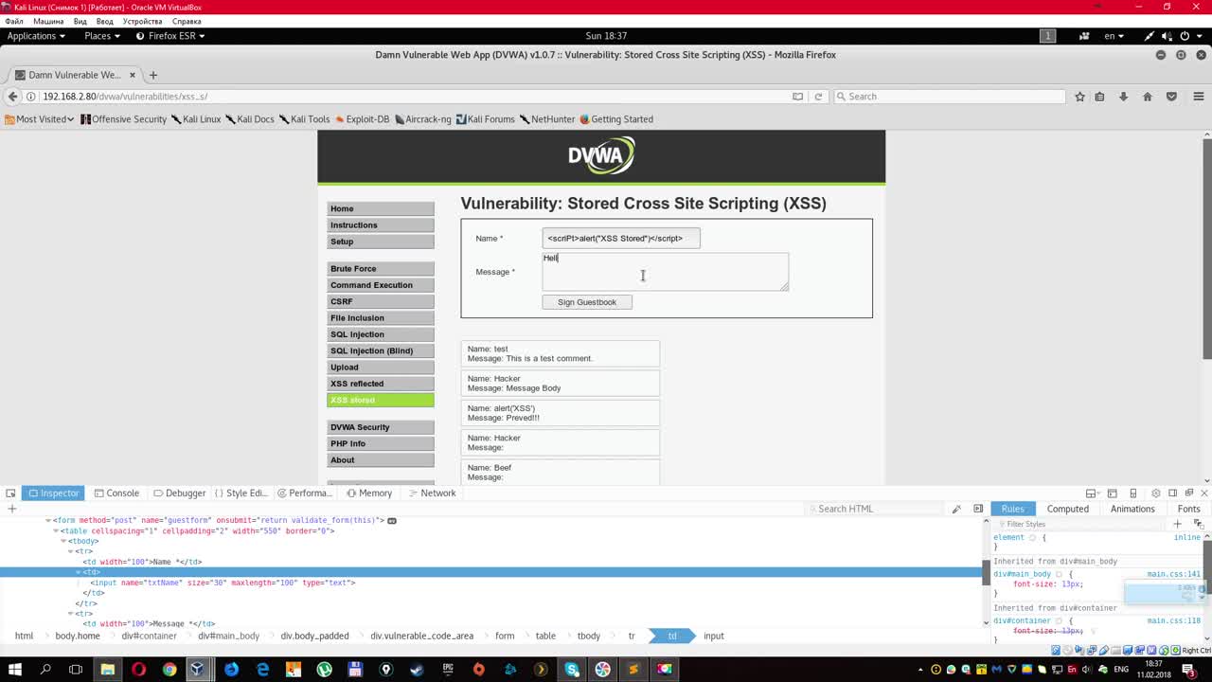
Task: Collapse the form guestform node in inspector
Action: point(48,520)
